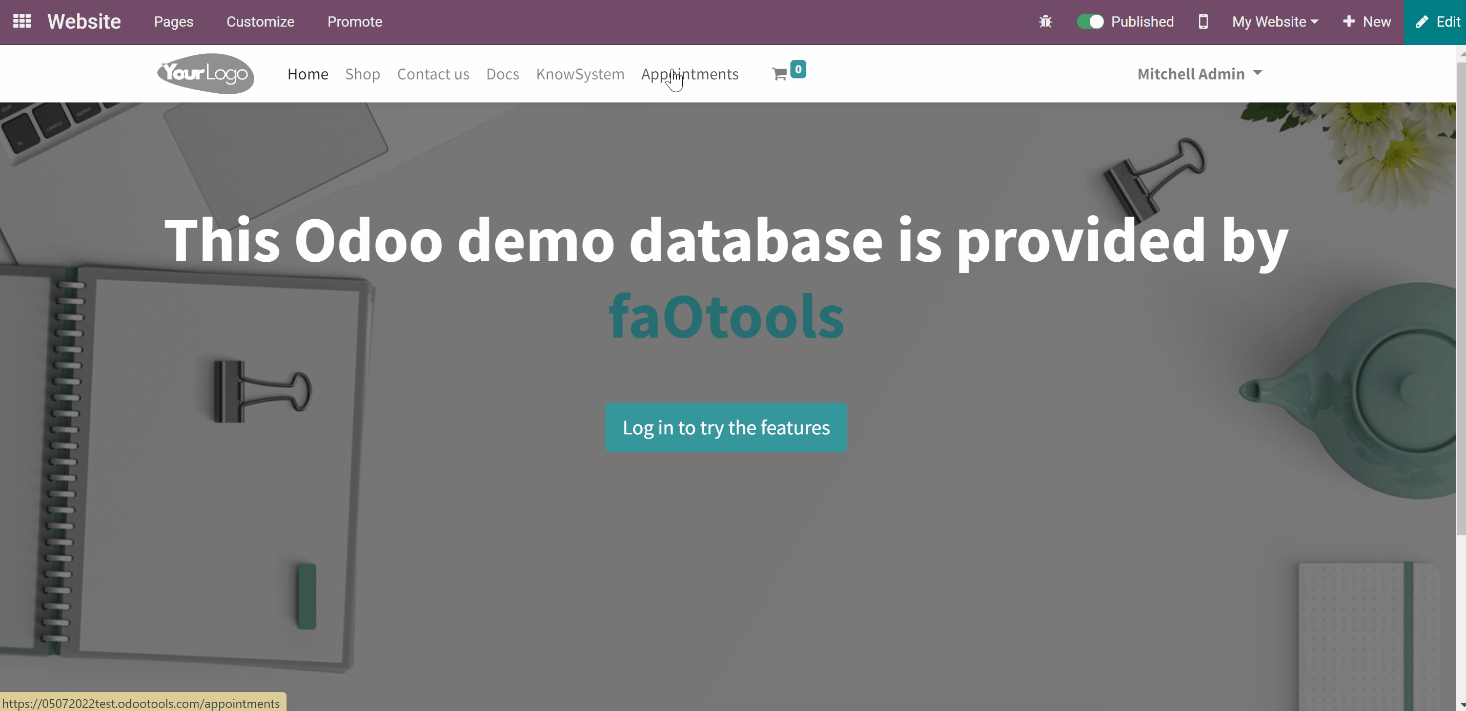The height and width of the screenshot is (711, 1466).
Task: Click the faOtools heading text
Action: pyautogui.click(x=726, y=316)
